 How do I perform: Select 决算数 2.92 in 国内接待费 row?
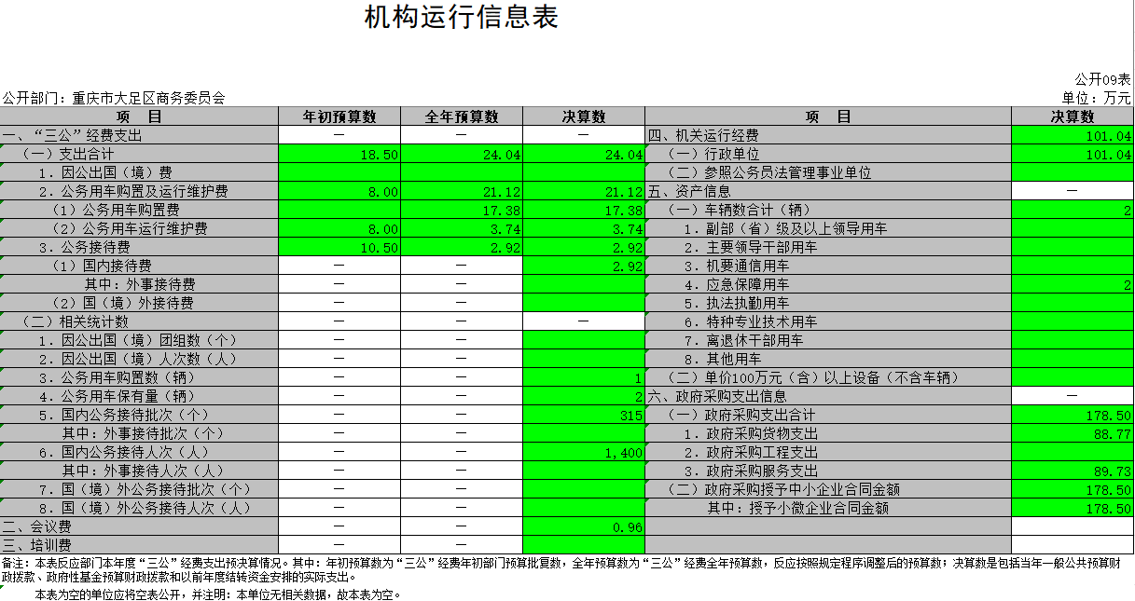click(584, 266)
